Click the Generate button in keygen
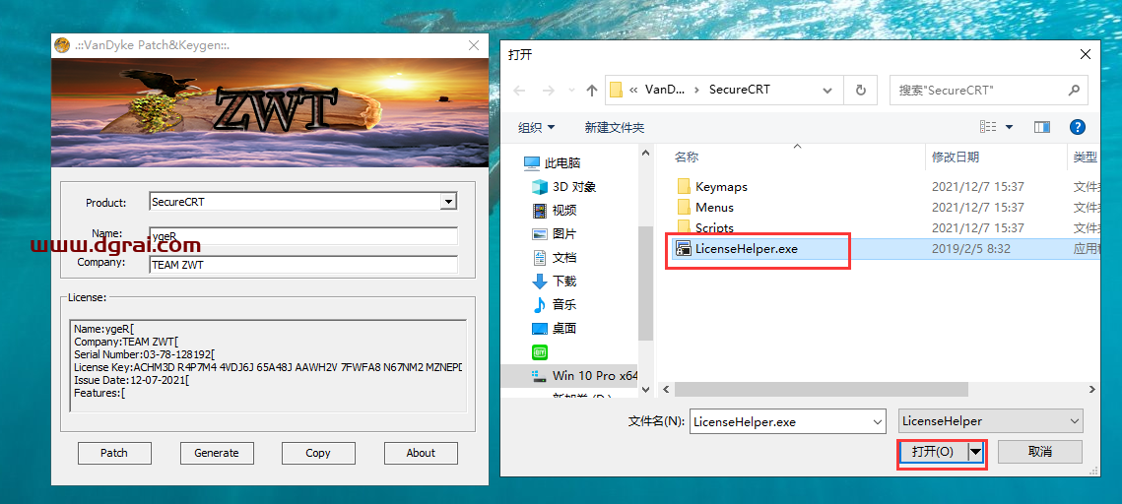The width and height of the screenshot is (1122, 504). (216, 453)
